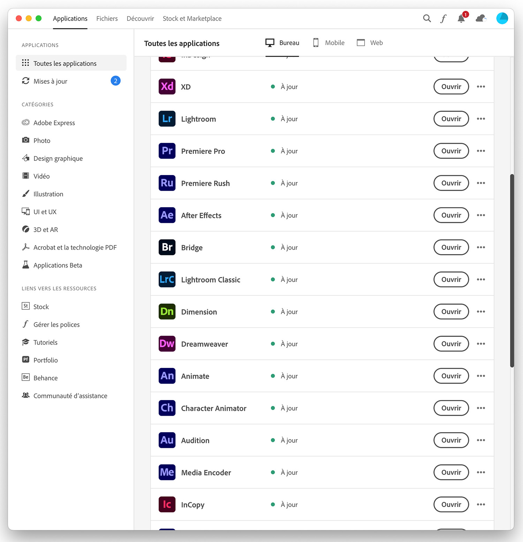Click the Dreamweaver app icon
This screenshot has width=523, height=542.
pyautogui.click(x=167, y=344)
